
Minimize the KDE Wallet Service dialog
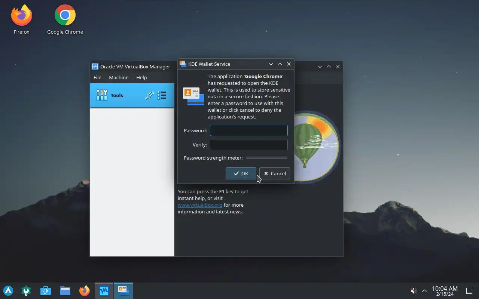click(x=271, y=64)
